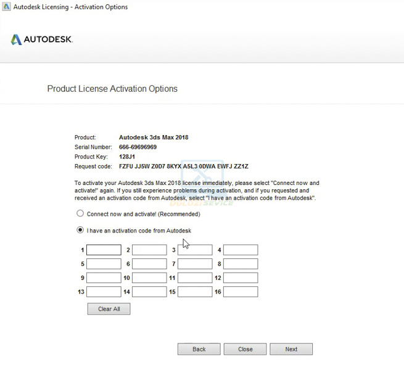Focus activation code field 8
Viewport: 404px width, 370px height.
tap(241, 264)
